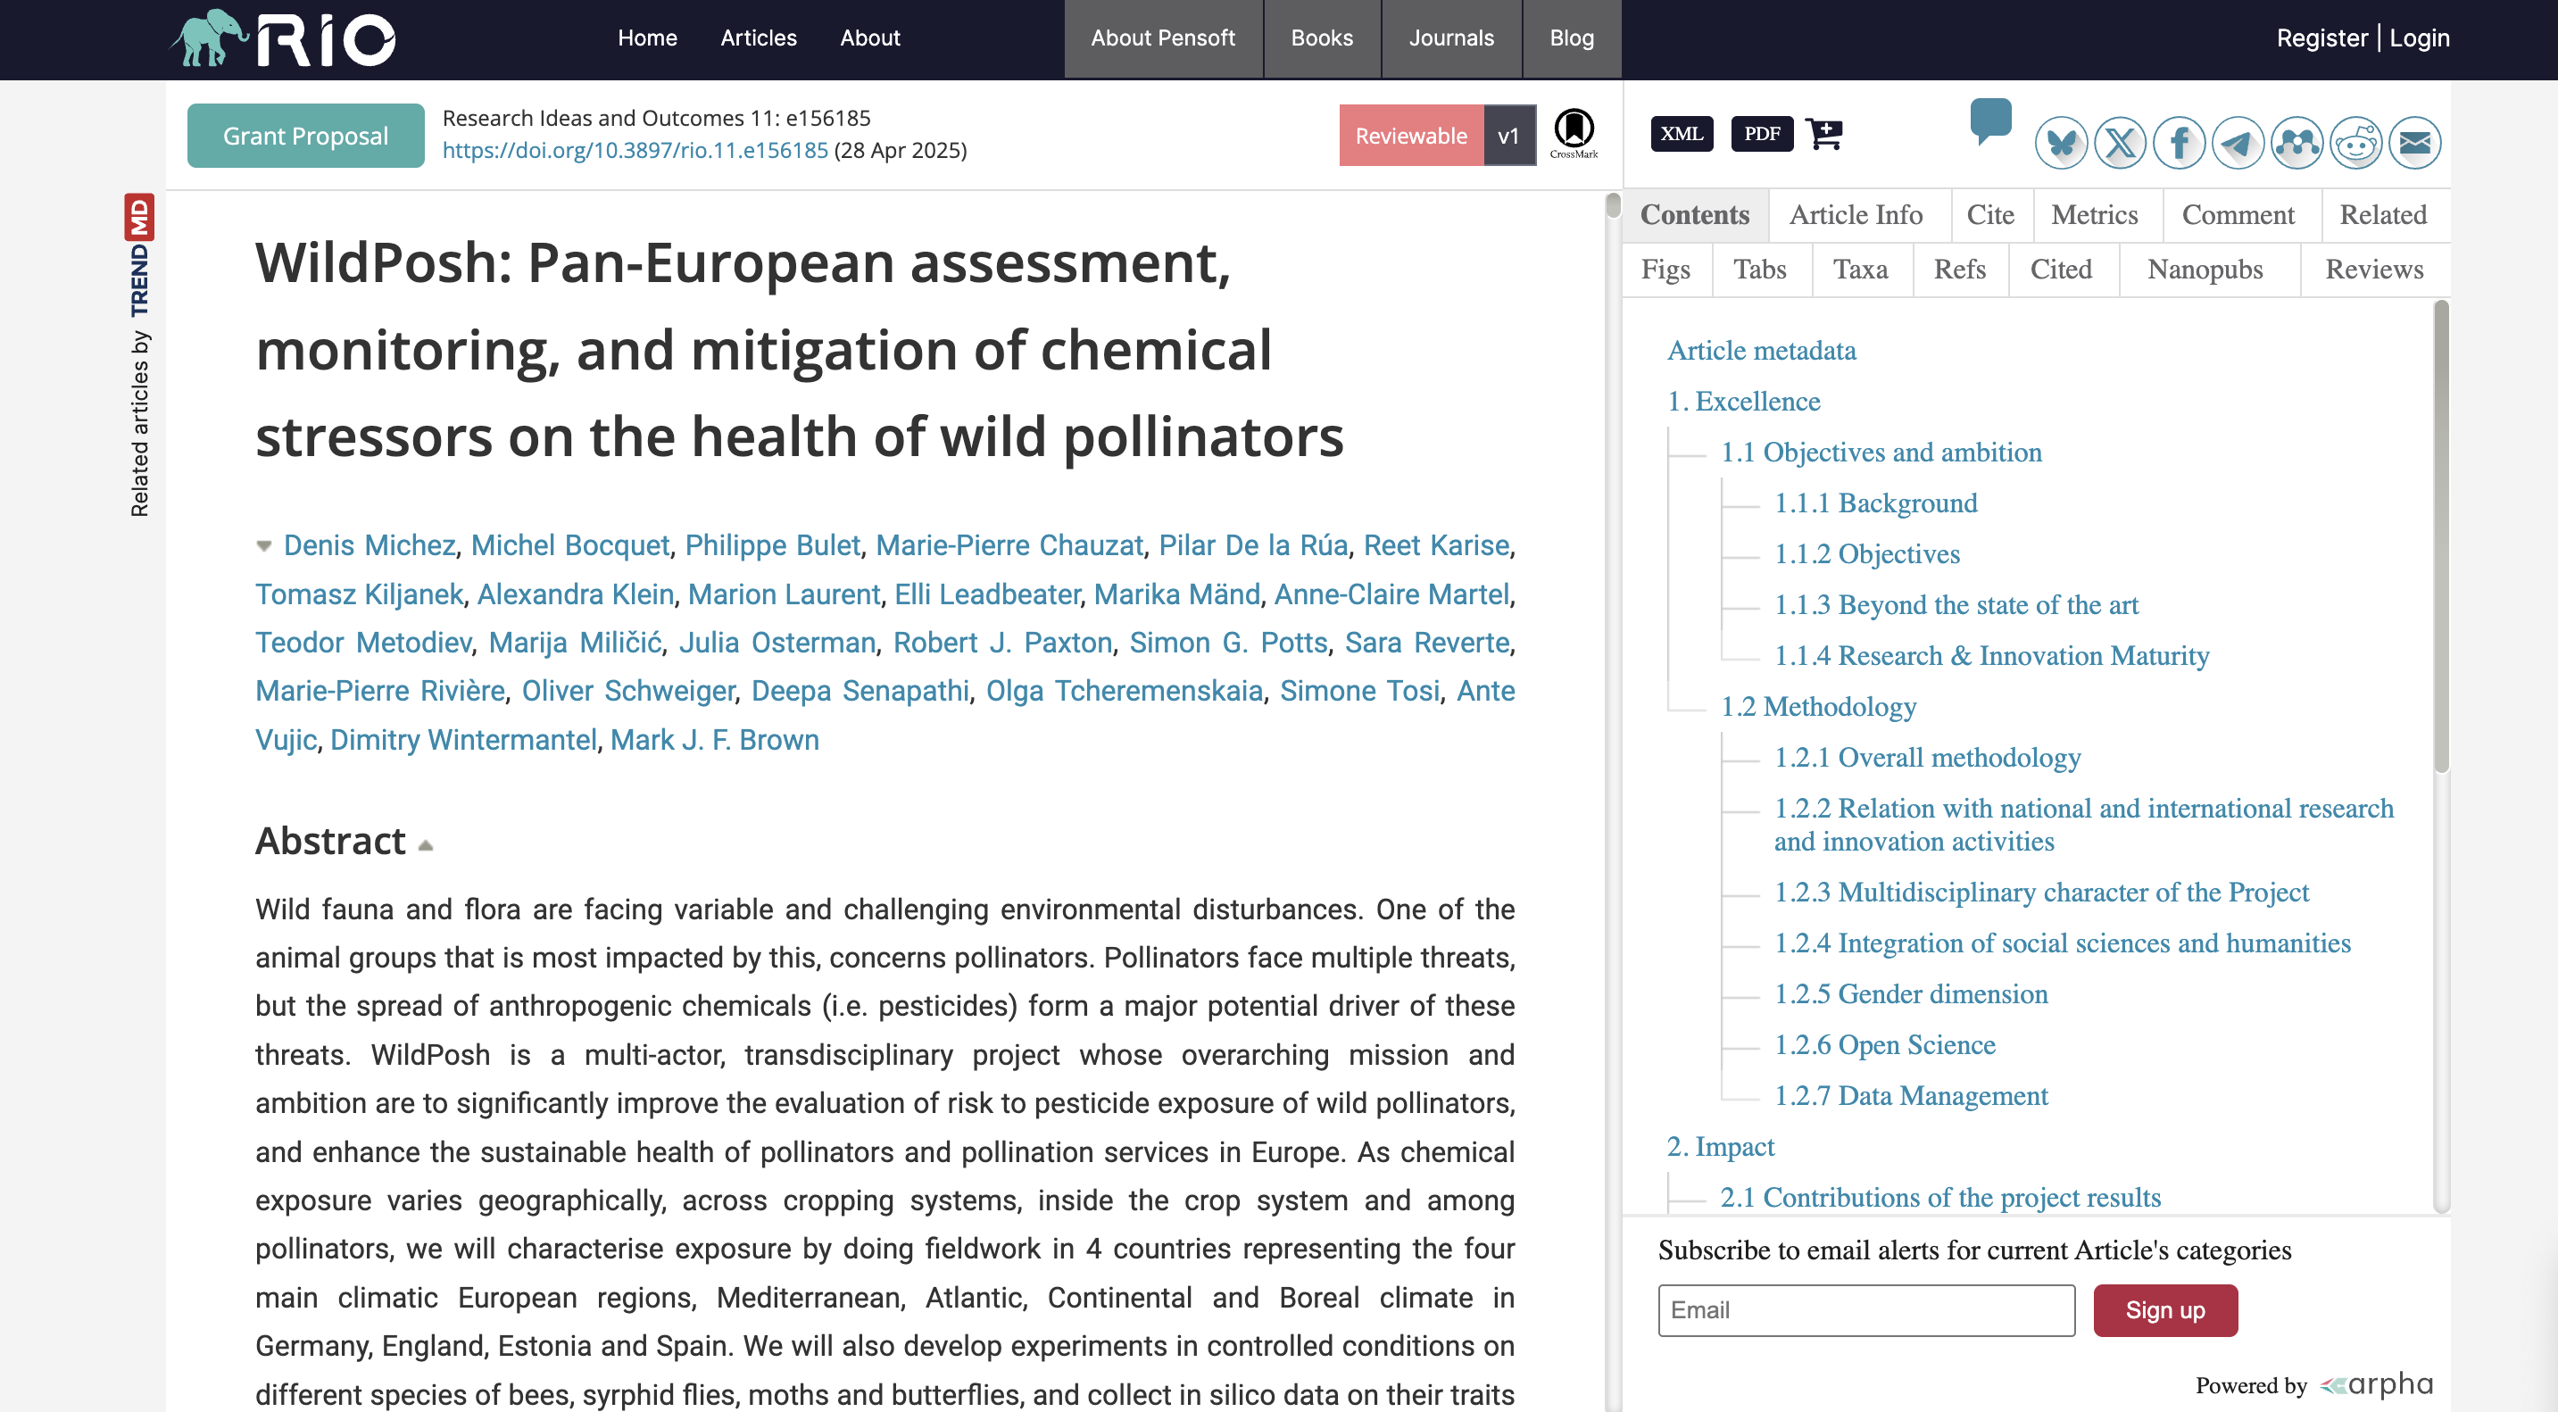Share article on Facebook
The image size is (2558, 1412).
pyautogui.click(x=2179, y=144)
